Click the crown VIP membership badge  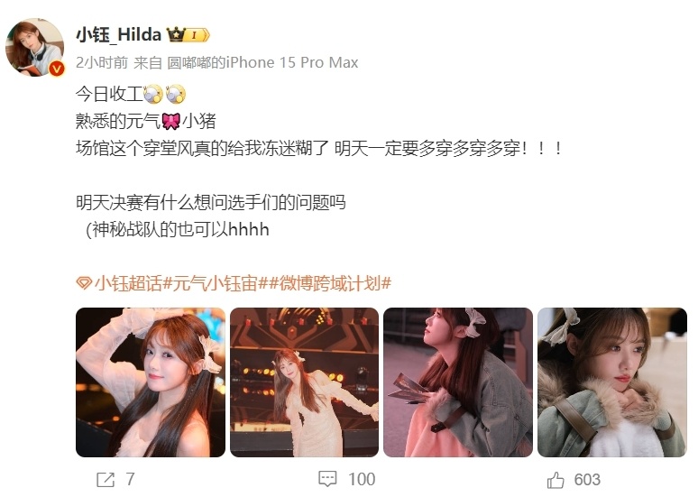188,35
